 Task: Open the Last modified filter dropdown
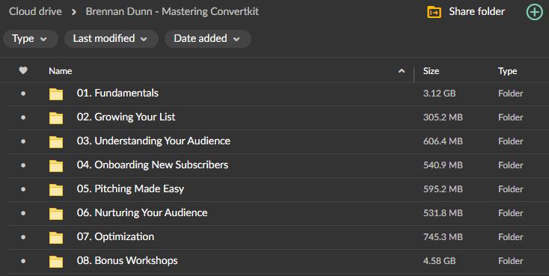pos(111,39)
